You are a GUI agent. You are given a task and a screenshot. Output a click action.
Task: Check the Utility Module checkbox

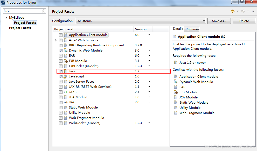61,113
